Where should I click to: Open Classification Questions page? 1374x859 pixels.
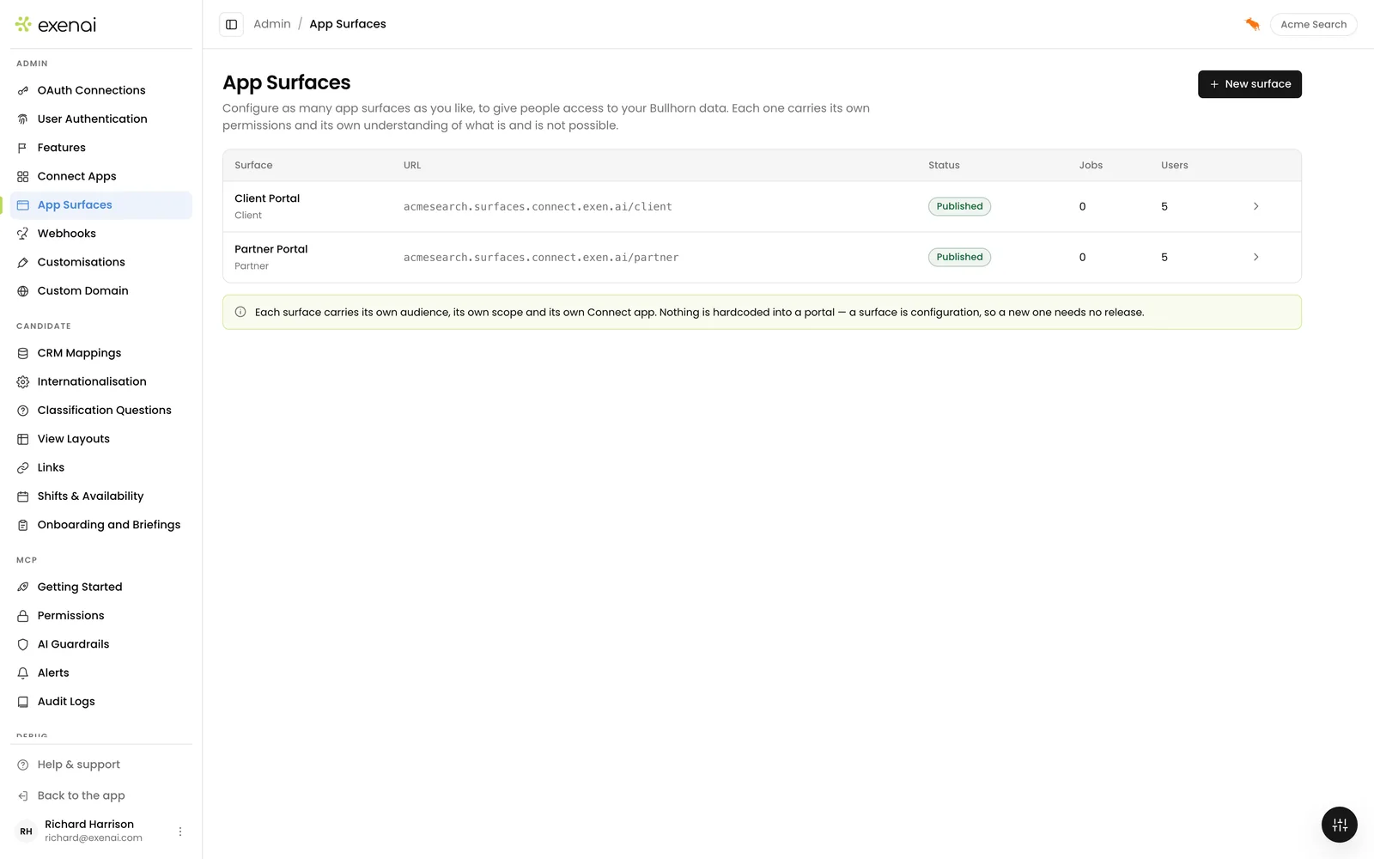pos(101,410)
